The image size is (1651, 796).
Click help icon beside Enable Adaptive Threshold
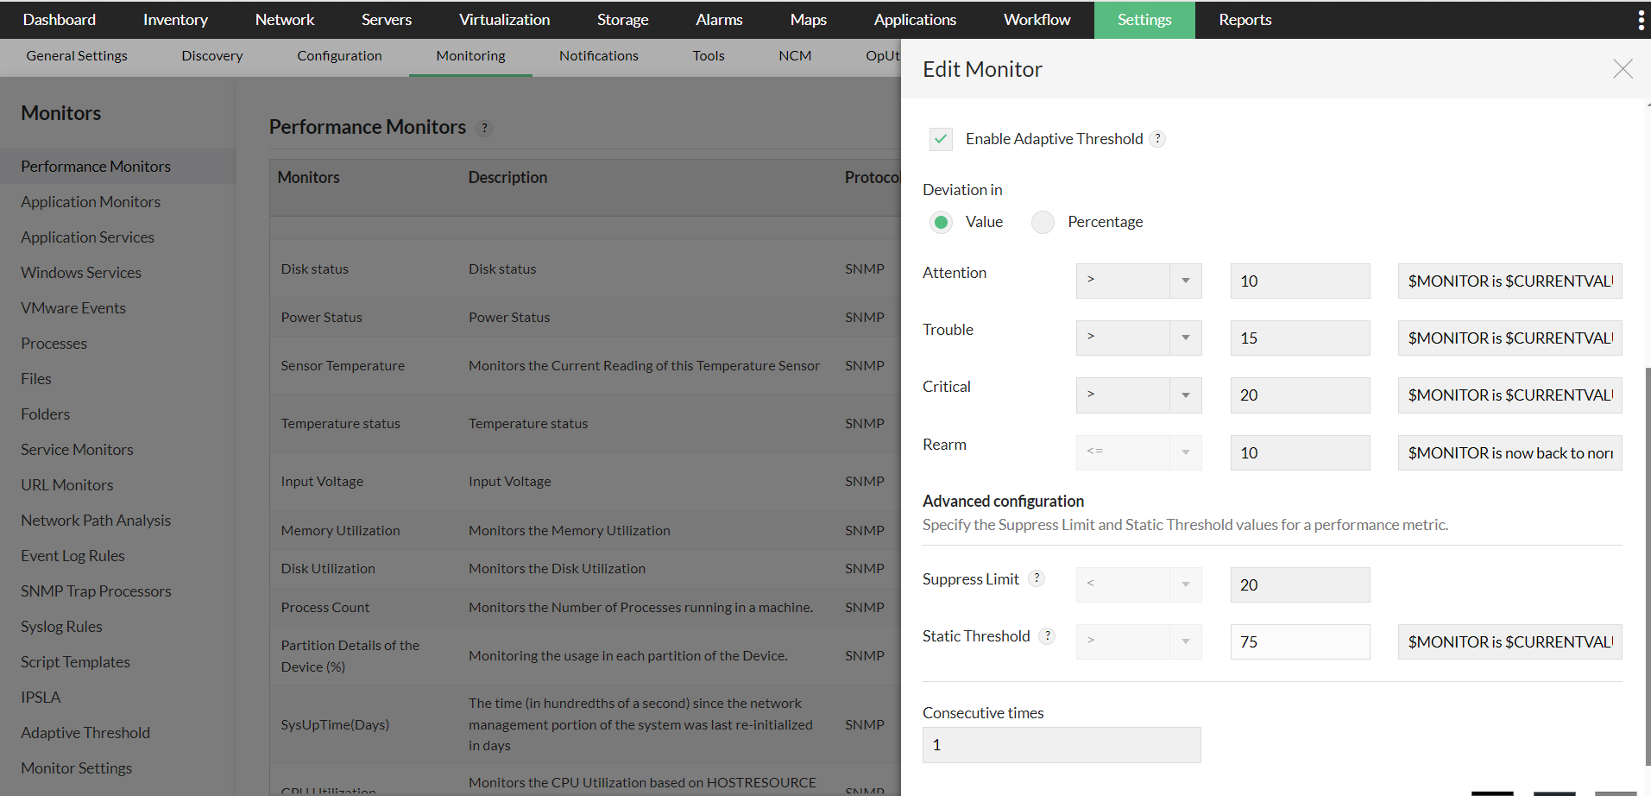(1158, 139)
